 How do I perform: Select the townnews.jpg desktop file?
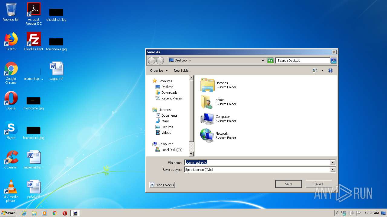(56, 44)
